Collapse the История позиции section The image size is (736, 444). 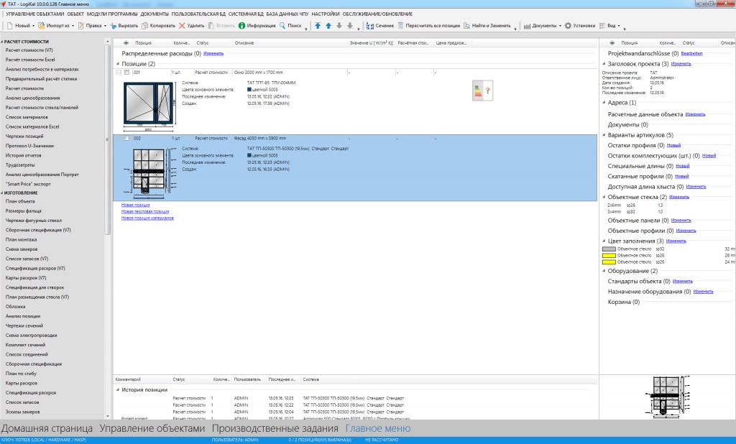click(x=118, y=389)
